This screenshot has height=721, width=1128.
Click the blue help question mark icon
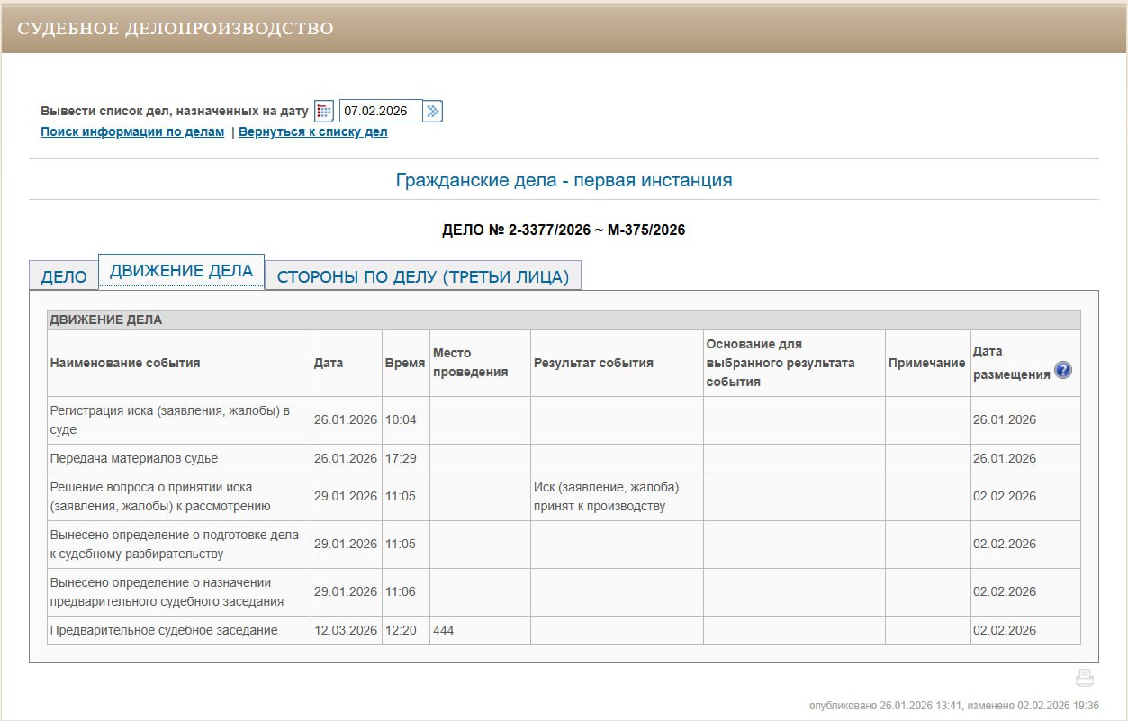click(x=1063, y=370)
